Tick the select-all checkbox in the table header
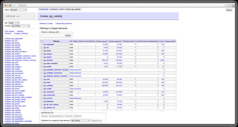 click(42, 41)
